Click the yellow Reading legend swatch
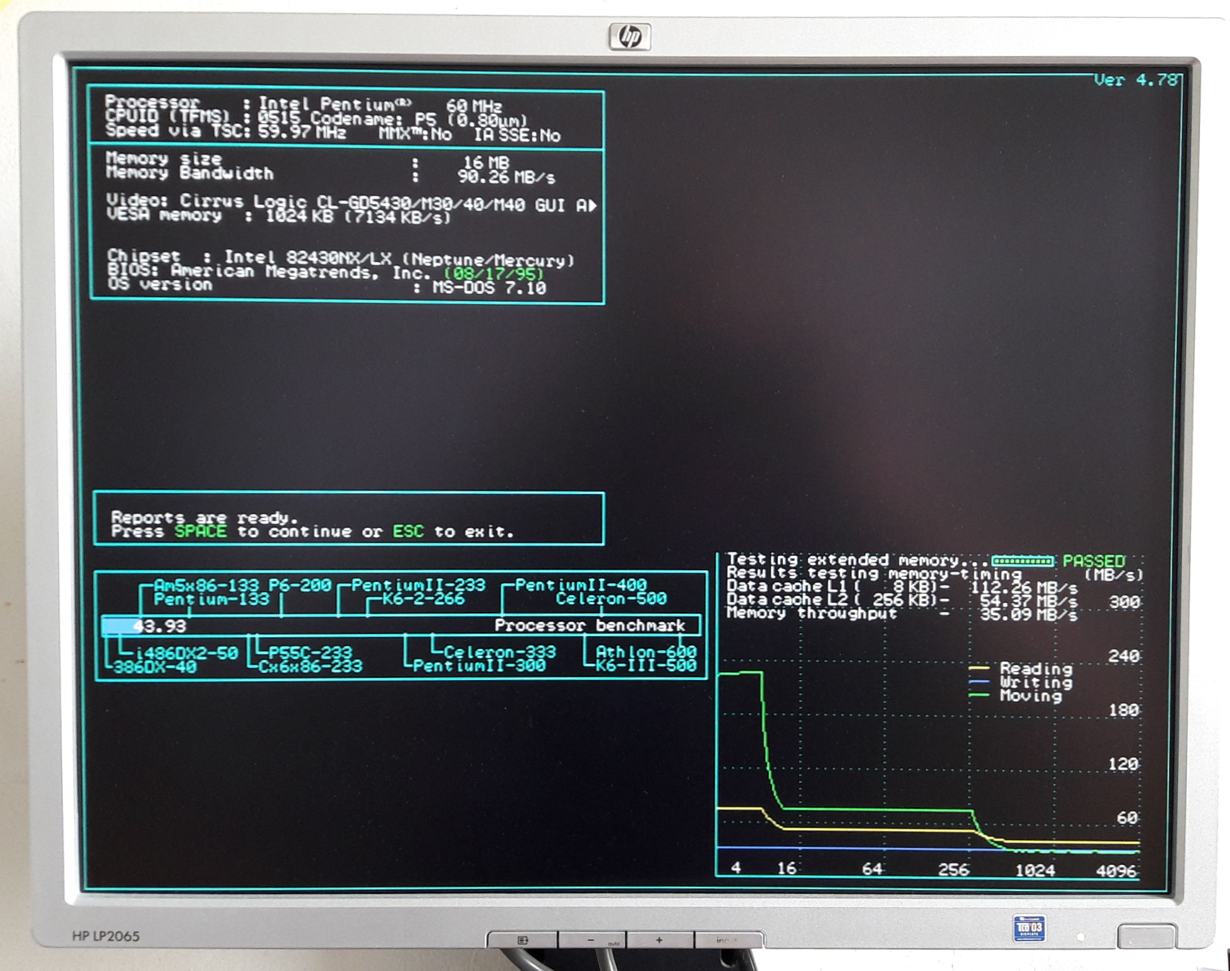The height and width of the screenshot is (971, 1230). [x=979, y=668]
